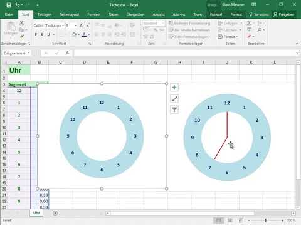Click Bedingte Formatierung button
The width and height of the screenshot is (301, 225).
[x=189, y=23]
